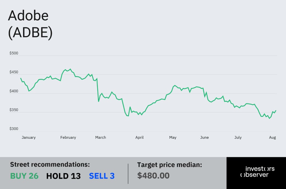286x189 pixels.
Task: Click the Street recommendations heading
Action: pos(50,165)
